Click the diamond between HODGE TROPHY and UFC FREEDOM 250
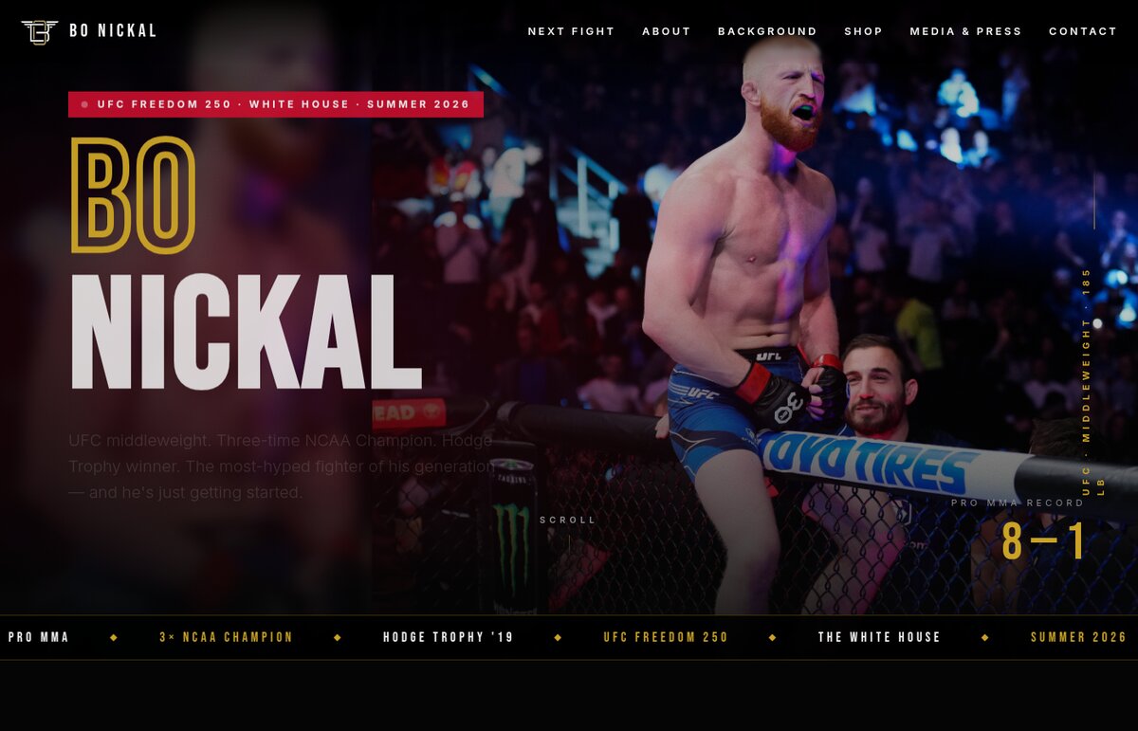This screenshot has width=1138, height=731. (x=558, y=637)
